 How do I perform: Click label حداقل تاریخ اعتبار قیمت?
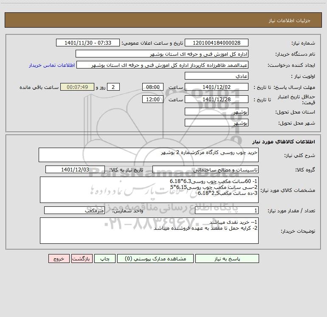(296, 100)
